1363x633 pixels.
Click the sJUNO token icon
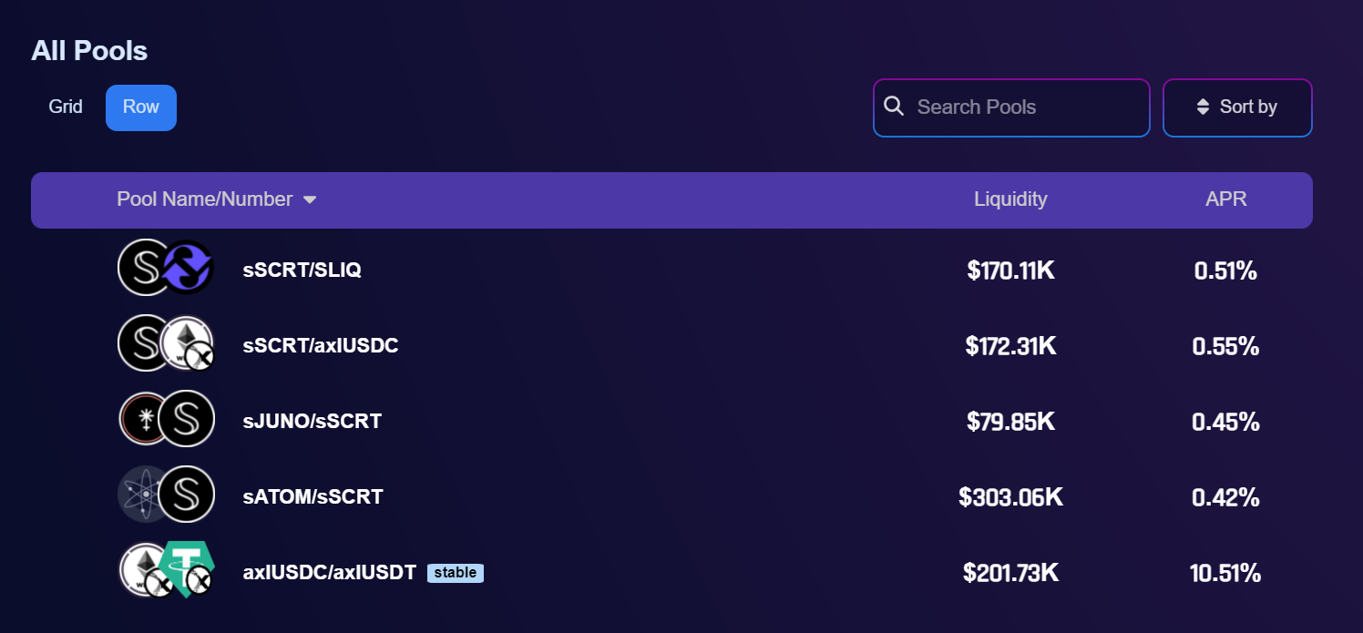(145, 419)
